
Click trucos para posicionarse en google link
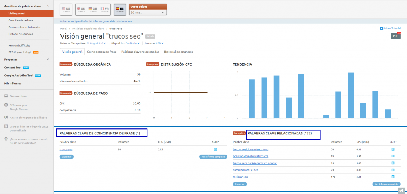[x=255, y=163]
